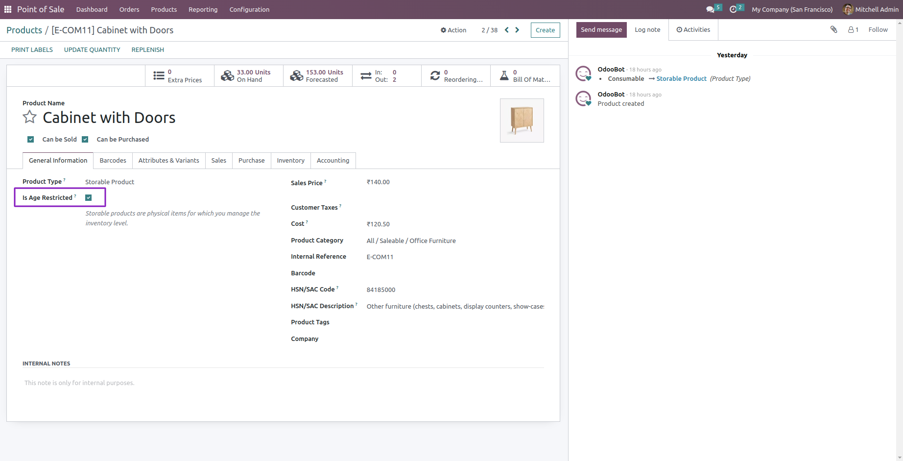903x461 pixels.
Task: Uncheck the Can be Sold checkbox
Action: tap(31, 139)
